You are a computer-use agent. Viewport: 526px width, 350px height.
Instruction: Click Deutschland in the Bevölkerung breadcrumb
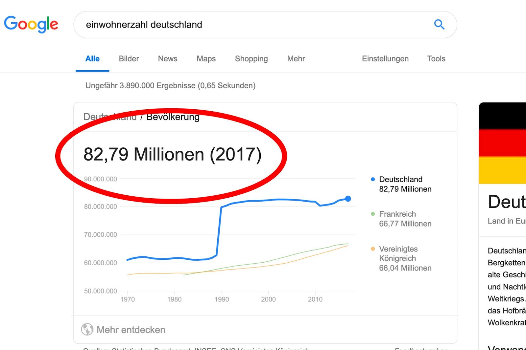click(x=110, y=117)
